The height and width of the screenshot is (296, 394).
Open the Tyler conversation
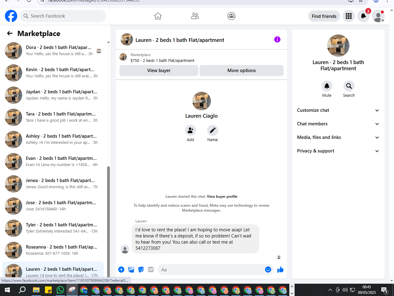click(x=53, y=228)
